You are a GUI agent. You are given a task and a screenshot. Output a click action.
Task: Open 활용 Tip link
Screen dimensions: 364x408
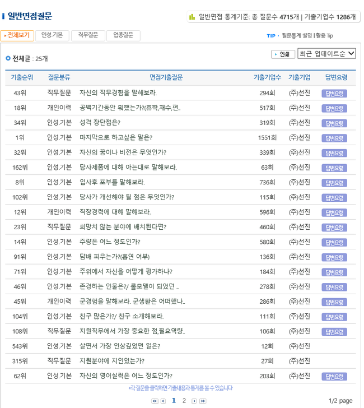(x=324, y=36)
